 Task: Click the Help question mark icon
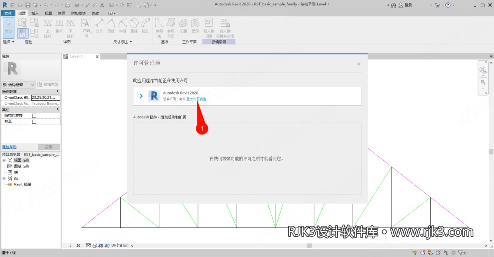[447, 5]
